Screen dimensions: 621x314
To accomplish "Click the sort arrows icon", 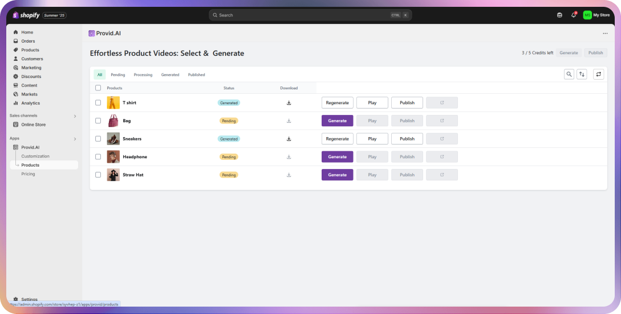I will pos(582,74).
